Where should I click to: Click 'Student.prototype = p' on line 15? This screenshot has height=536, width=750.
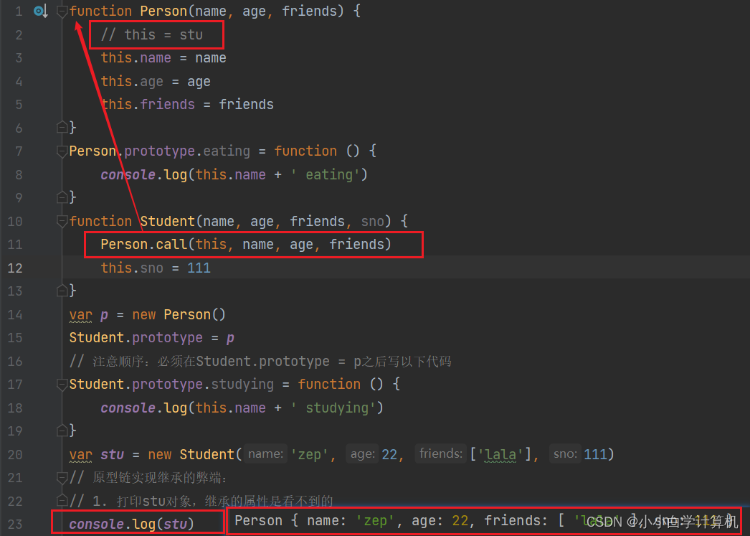151,338
